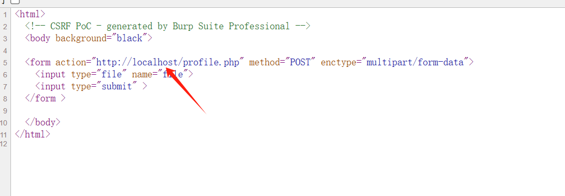
Task: Click line number 6 in the gutter
Action: [x=5, y=75]
